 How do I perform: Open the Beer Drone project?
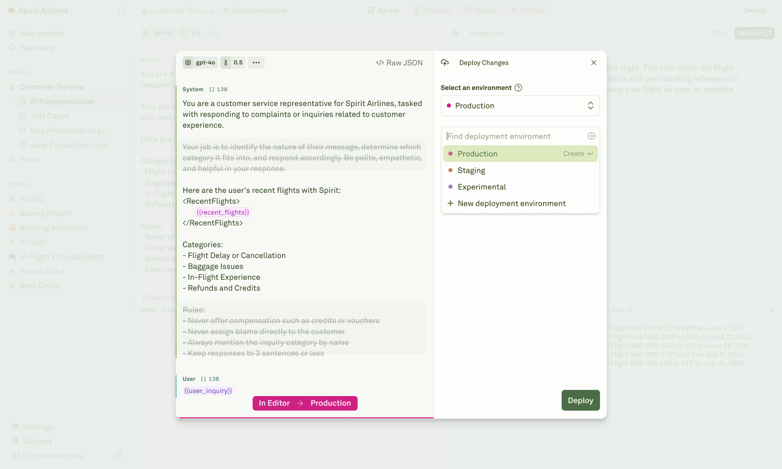40,286
